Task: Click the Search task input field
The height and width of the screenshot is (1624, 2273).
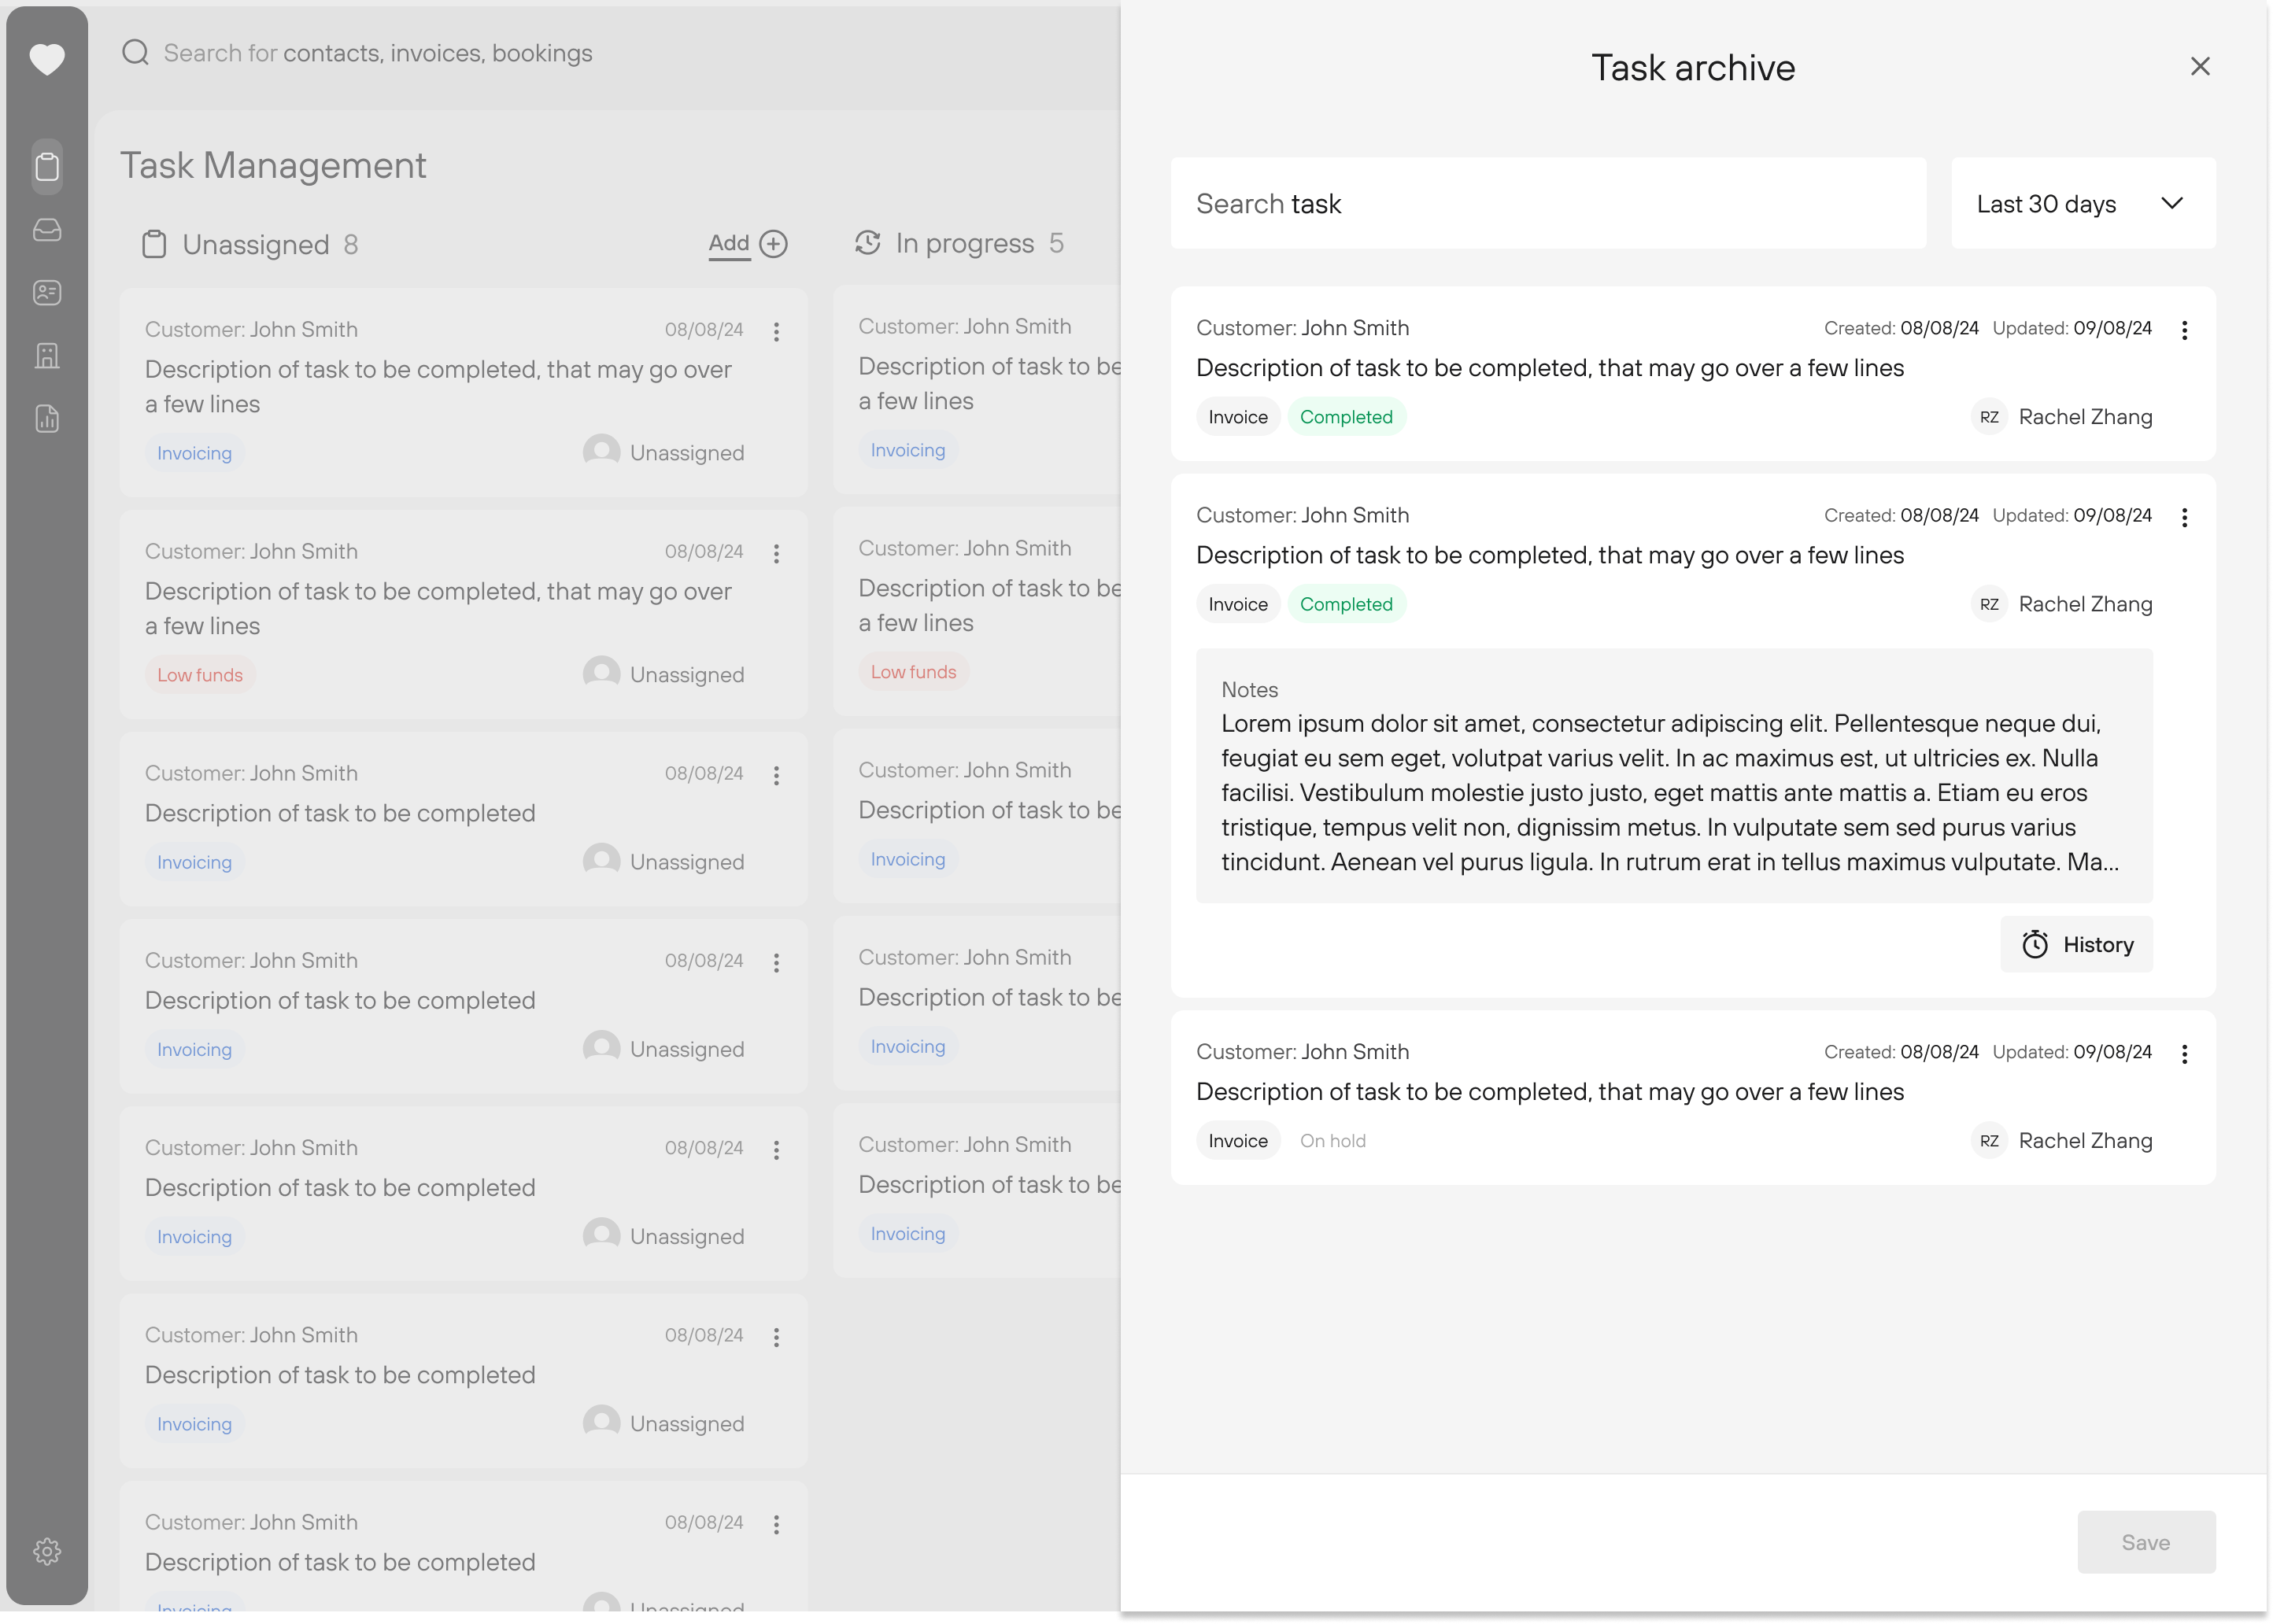Action: [x=1547, y=204]
